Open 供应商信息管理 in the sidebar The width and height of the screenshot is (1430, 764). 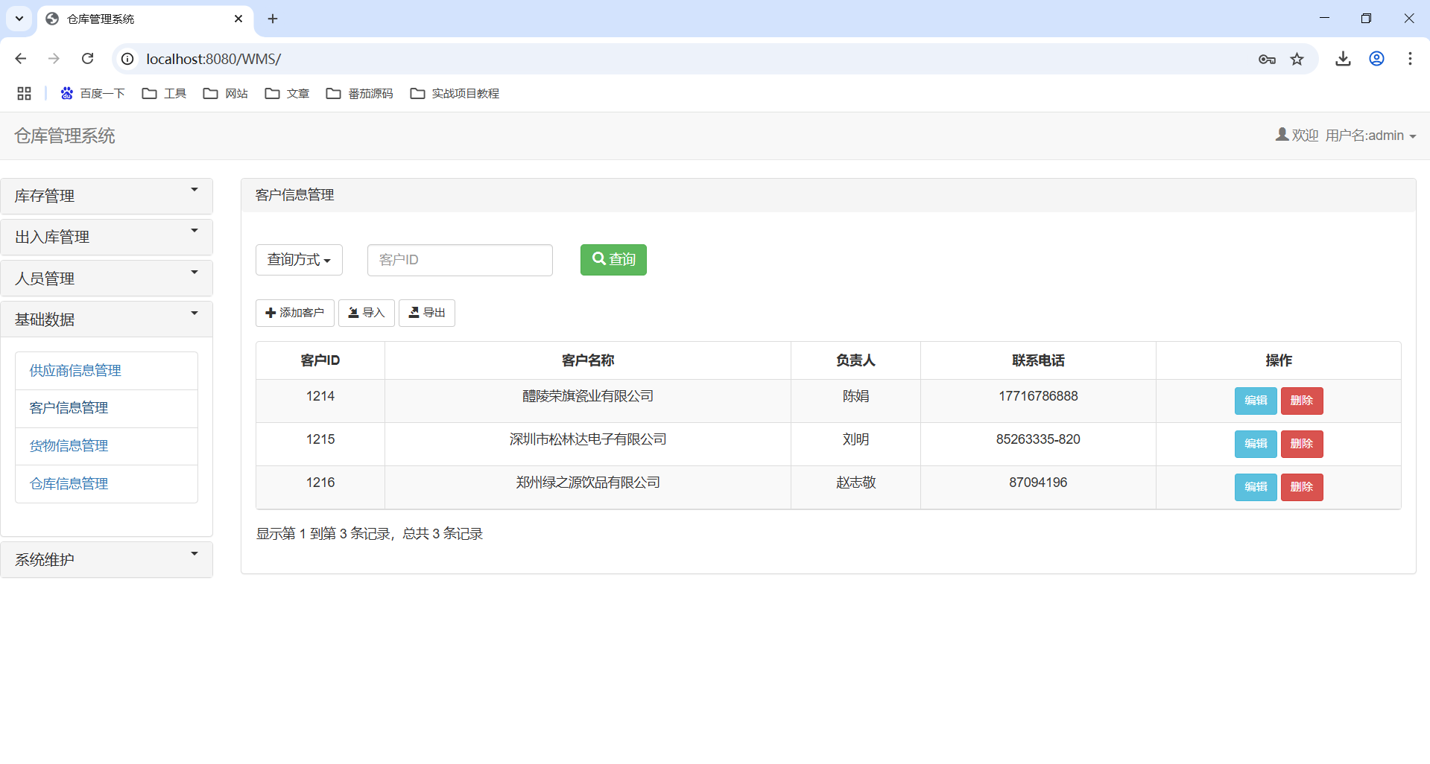click(107, 371)
